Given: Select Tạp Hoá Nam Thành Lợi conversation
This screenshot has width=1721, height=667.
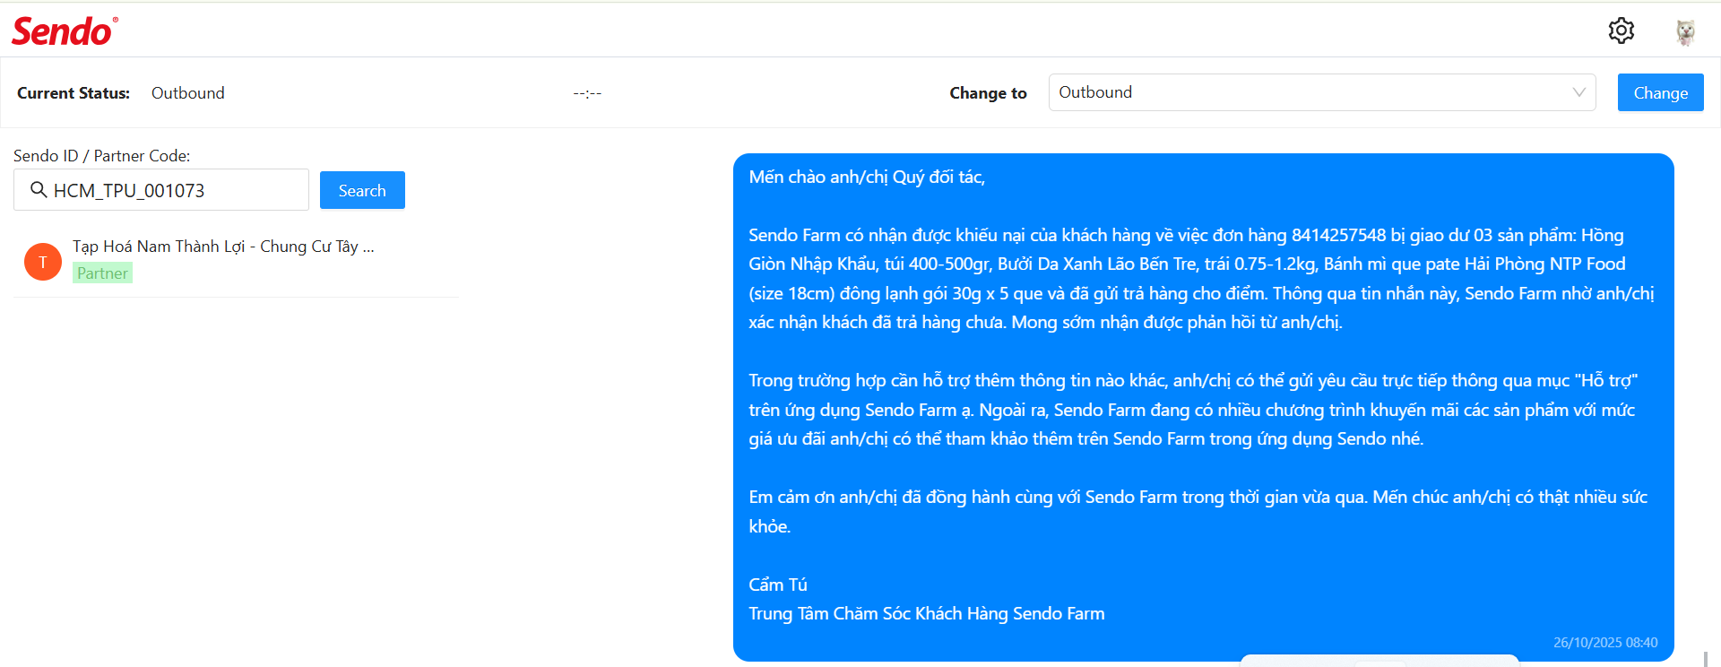Looking at the screenshot, I should (237, 261).
